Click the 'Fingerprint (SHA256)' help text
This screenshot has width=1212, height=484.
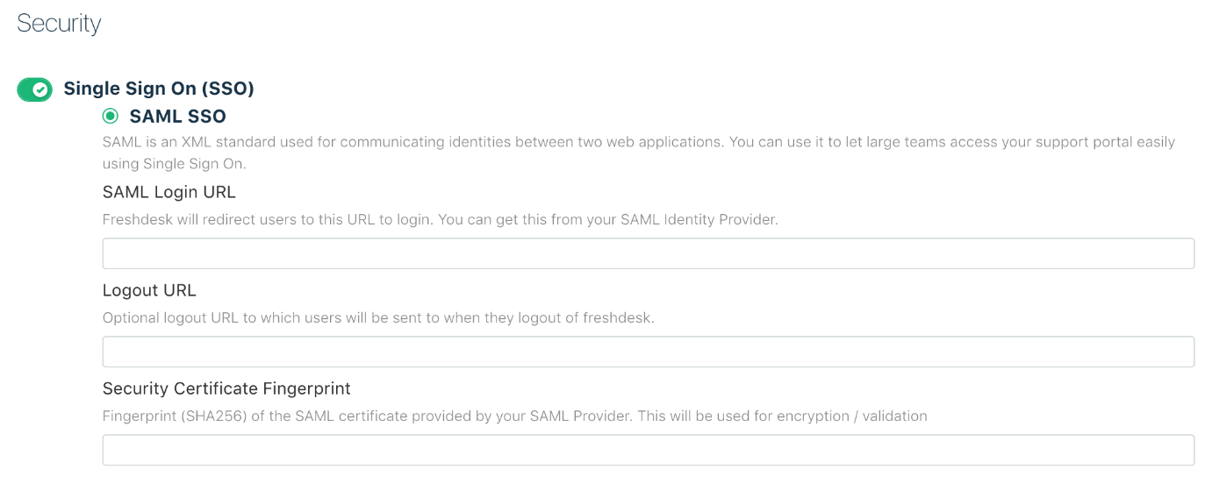point(514,416)
